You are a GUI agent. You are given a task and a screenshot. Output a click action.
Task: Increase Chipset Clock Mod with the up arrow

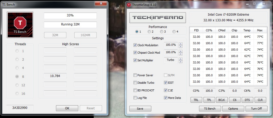[181, 51]
